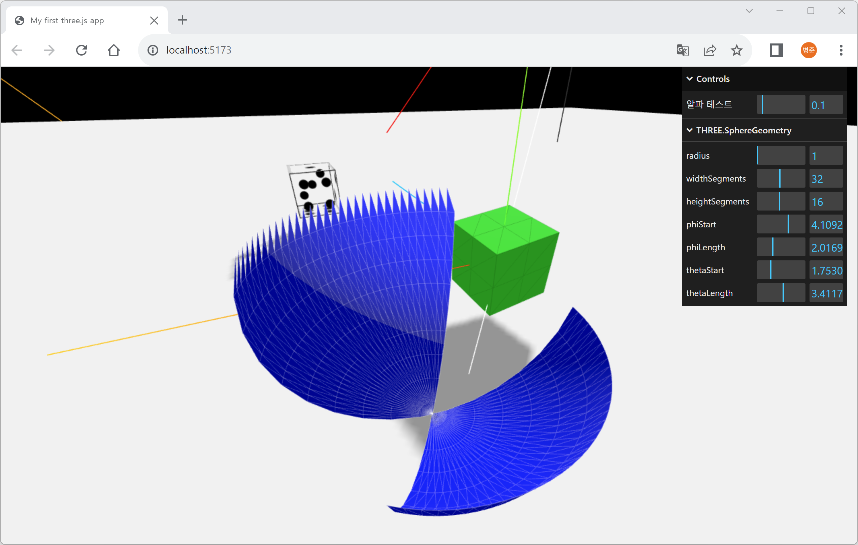858x545 pixels.
Task: Open the Google Translate page icon
Action: [682, 50]
